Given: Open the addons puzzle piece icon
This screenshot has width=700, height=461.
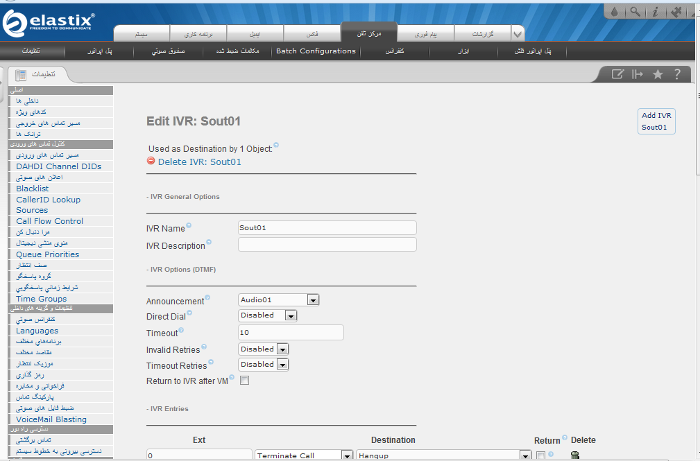Looking at the screenshot, I should tap(677, 12).
